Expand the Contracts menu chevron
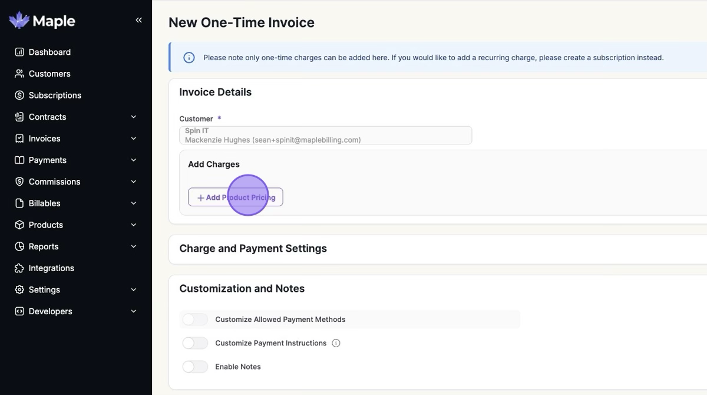Image resolution: width=707 pixels, height=395 pixels. (x=134, y=117)
